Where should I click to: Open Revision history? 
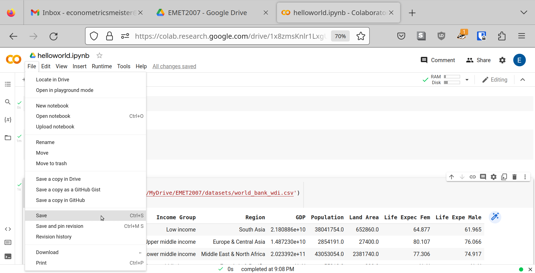(x=86, y=237)
